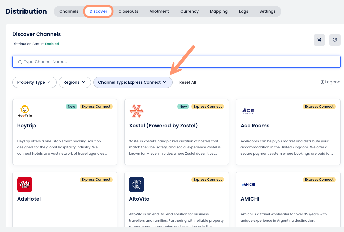Viewport: 344px width, 232px height.
Task: Open the Ace Rooms channel title
Action: click(255, 126)
